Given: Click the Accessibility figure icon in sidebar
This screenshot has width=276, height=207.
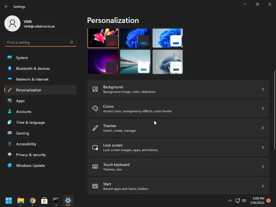Looking at the screenshot, I should (x=10, y=144).
